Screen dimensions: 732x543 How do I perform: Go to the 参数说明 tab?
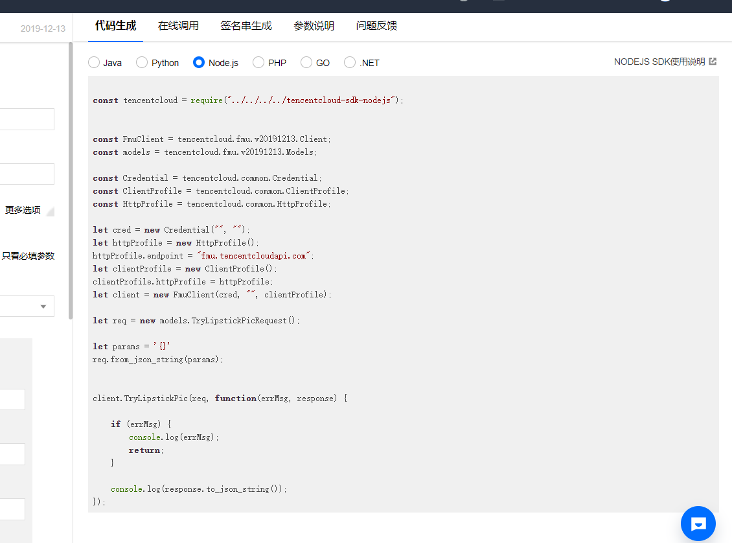(314, 26)
